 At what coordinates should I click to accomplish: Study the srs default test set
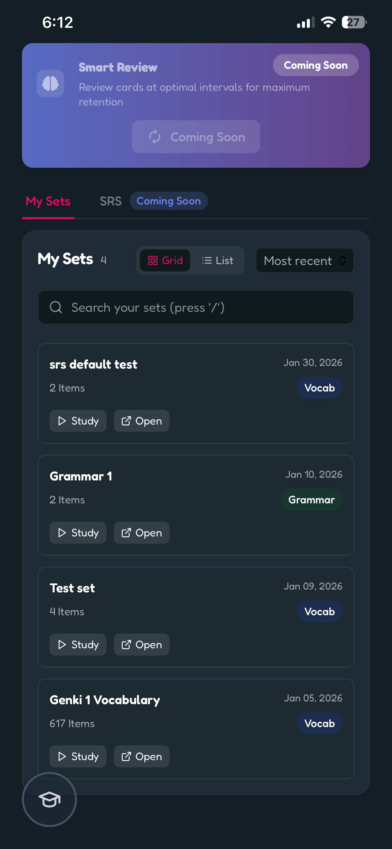pyautogui.click(x=78, y=421)
